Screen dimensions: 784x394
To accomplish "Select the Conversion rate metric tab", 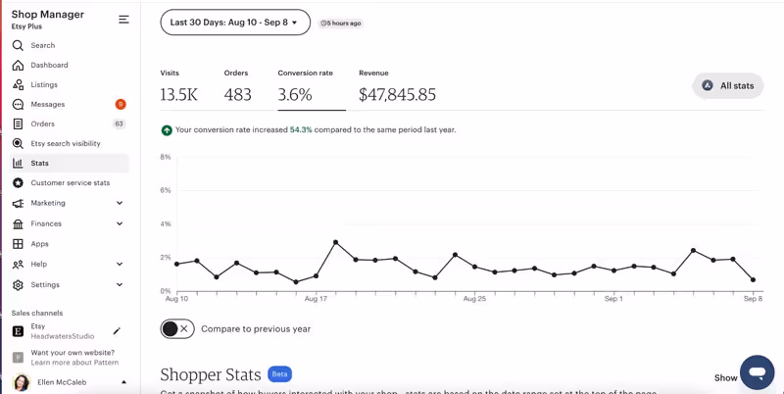I will pyautogui.click(x=311, y=89).
